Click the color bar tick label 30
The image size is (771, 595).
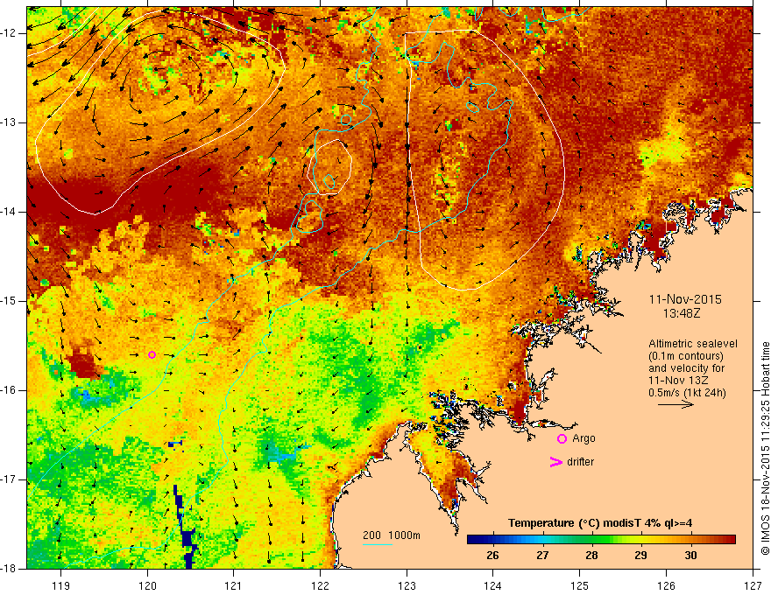(x=690, y=556)
